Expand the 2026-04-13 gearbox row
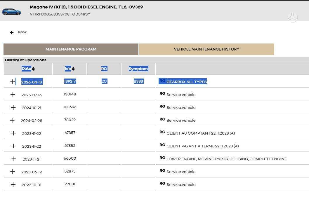The image size is (309, 216). [x=13, y=82]
